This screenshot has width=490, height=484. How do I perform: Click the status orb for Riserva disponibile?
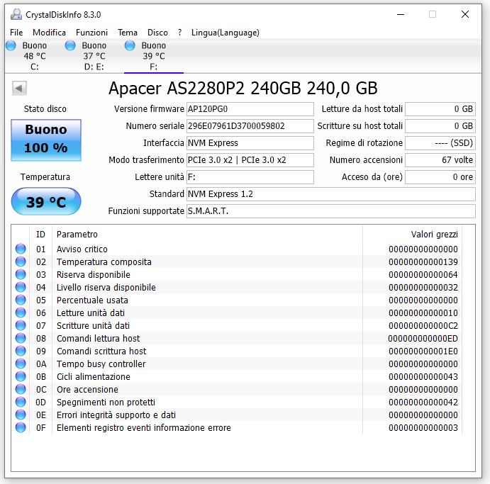(x=21, y=274)
